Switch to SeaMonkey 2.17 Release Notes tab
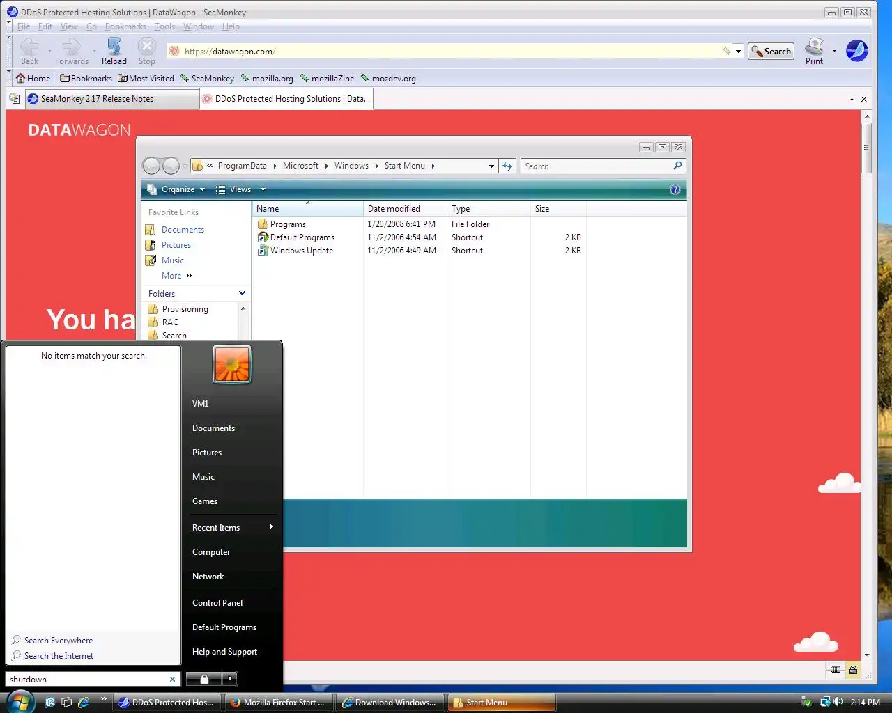Viewport: 892px width, 713px height. pyautogui.click(x=111, y=99)
